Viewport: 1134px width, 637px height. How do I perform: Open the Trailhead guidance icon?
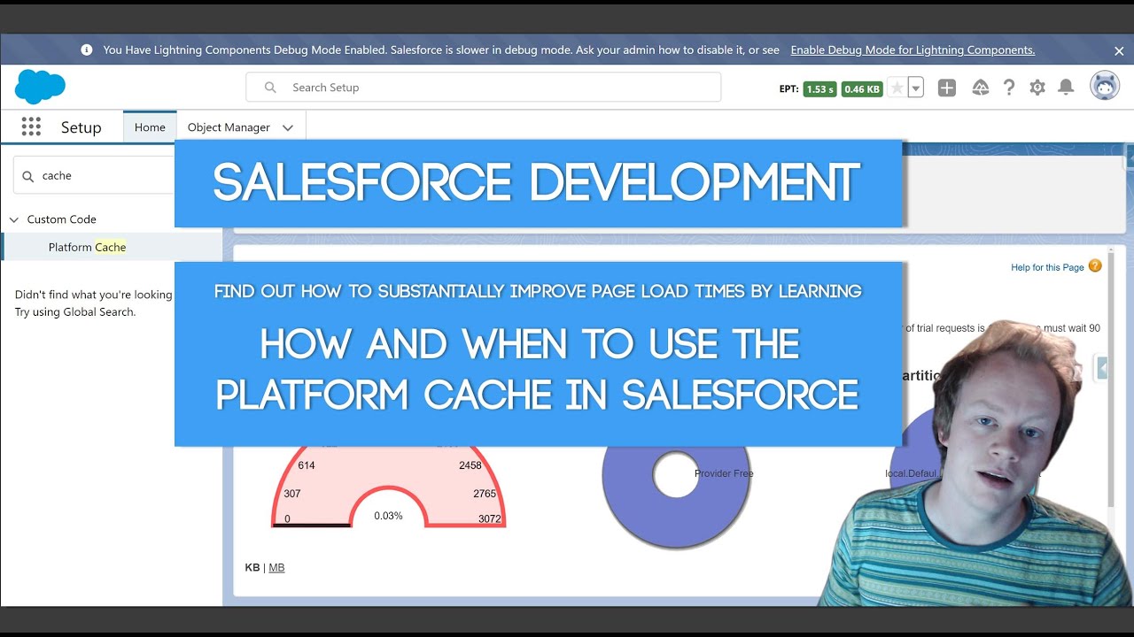(981, 88)
